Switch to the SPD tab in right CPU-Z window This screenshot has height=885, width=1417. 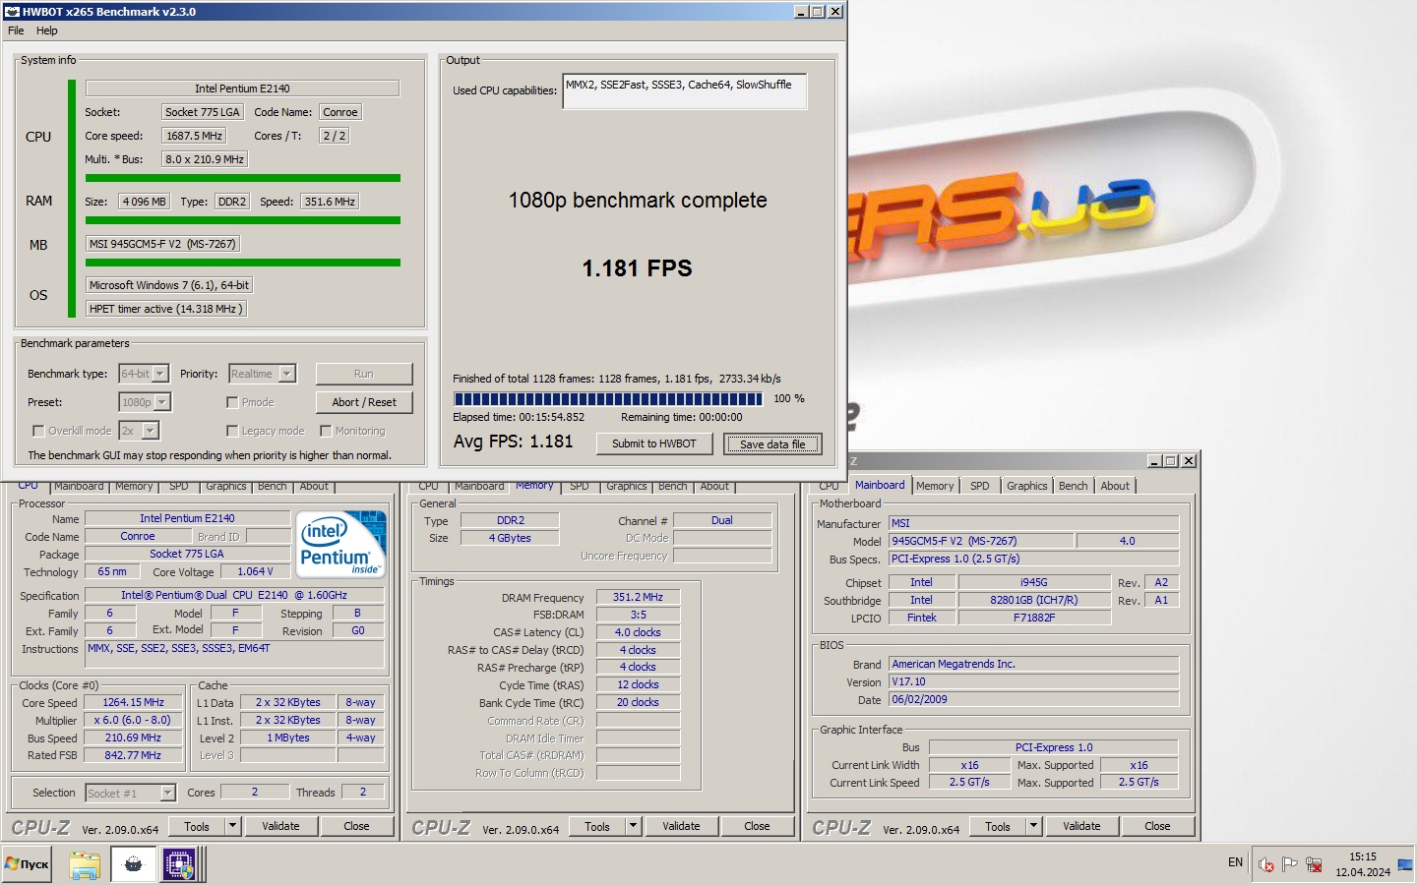tap(980, 486)
